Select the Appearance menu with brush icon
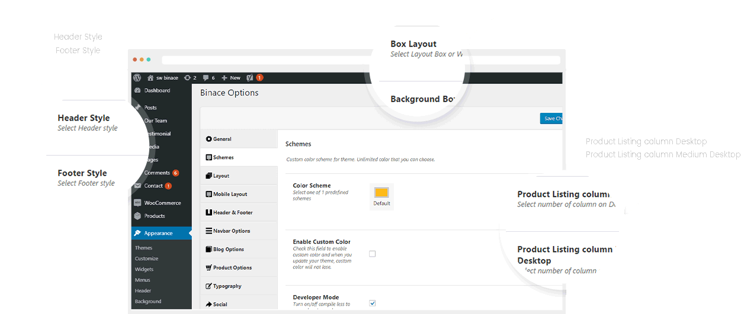The width and height of the screenshot is (741, 314). 161,233
